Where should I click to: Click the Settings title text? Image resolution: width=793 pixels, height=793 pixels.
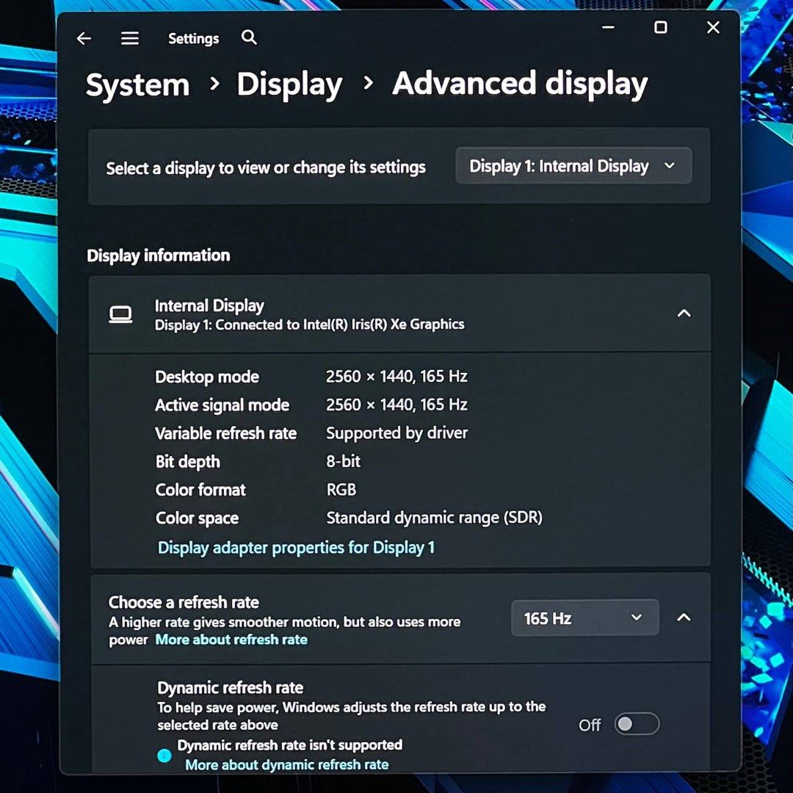(193, 38)
